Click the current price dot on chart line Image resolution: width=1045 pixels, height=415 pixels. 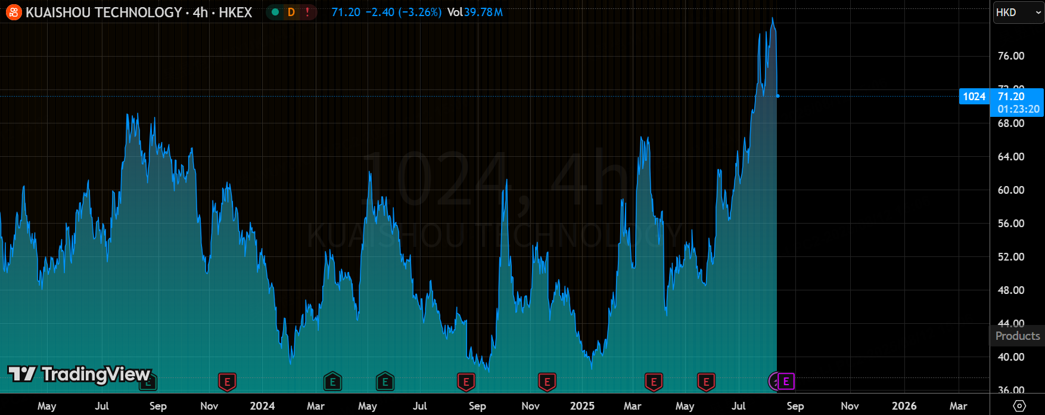pyautogui.click(x=777, y=96)
